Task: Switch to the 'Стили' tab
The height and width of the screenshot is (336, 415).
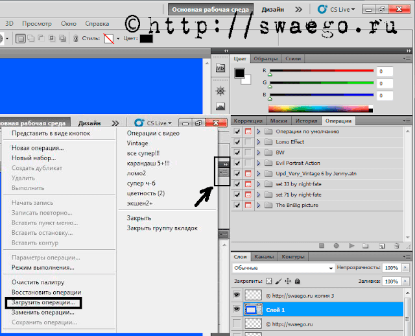Action: [293, 58]
